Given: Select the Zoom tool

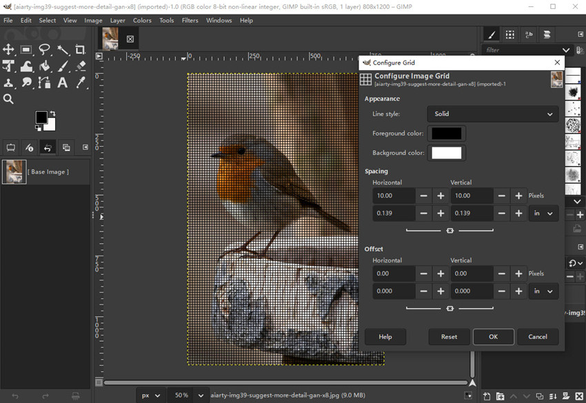Looking at the screenshot, I should click(x=8, y=99).
